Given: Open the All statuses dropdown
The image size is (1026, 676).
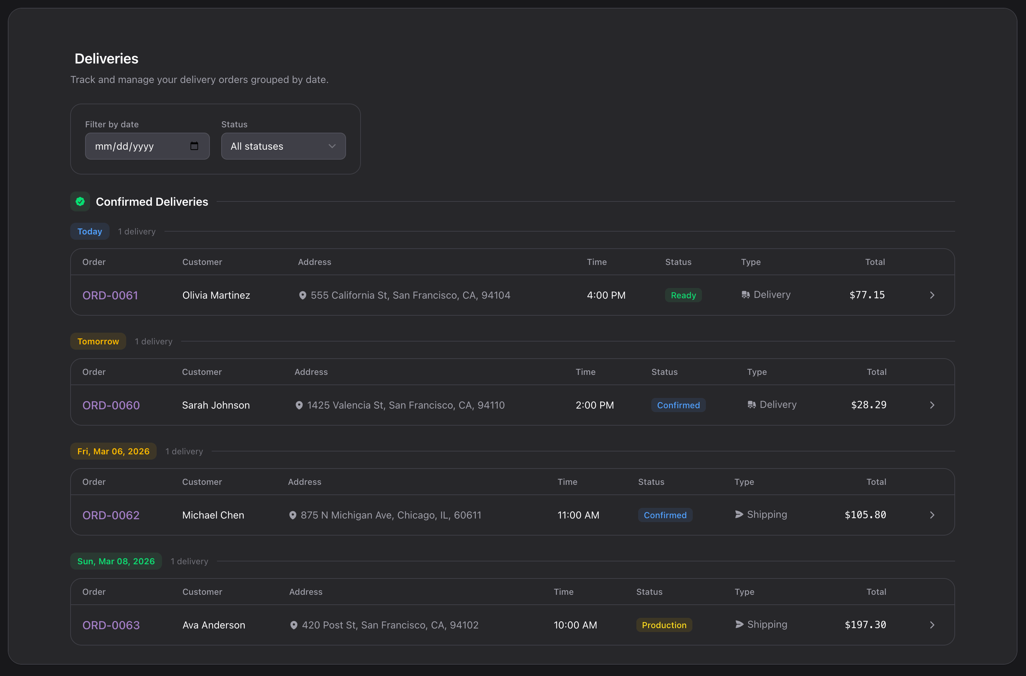Looking at the screenshot, I should [283, 146].
